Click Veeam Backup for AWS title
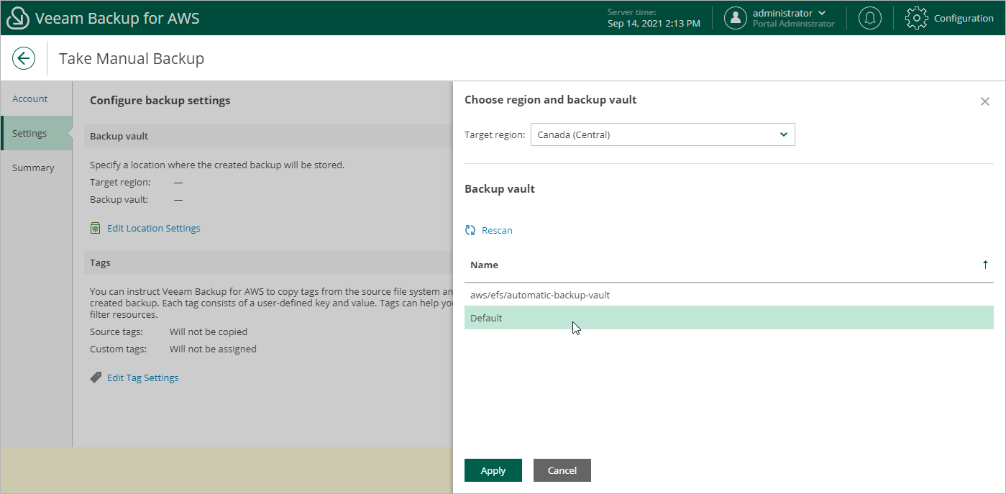 117,18
